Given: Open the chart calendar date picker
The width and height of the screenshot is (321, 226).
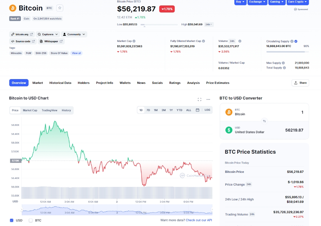Looking at the screenshot, I should click(197, 110).
